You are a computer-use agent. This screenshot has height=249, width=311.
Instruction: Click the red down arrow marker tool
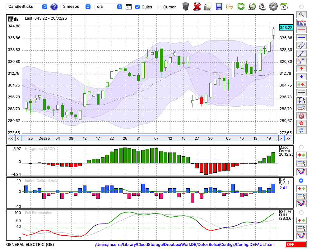point(301,69)
